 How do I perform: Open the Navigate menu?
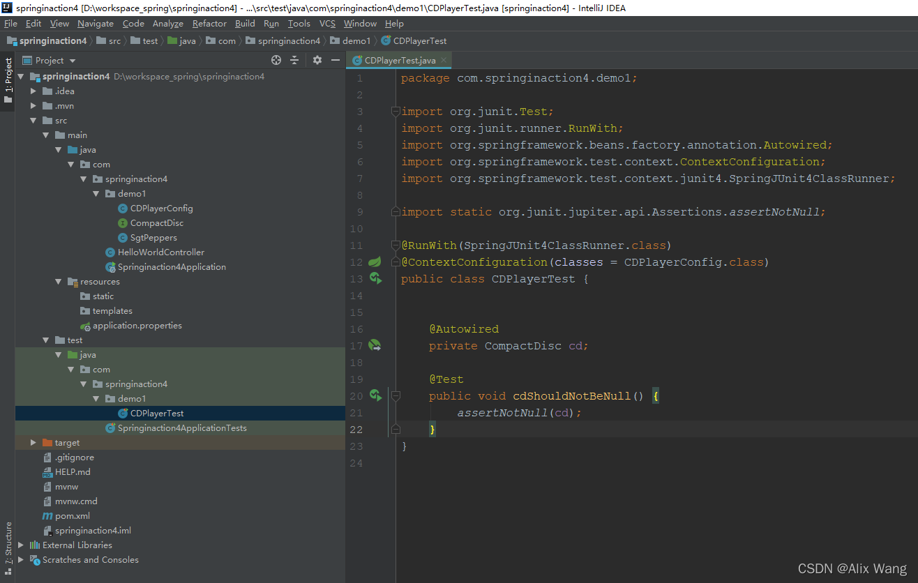96,24
